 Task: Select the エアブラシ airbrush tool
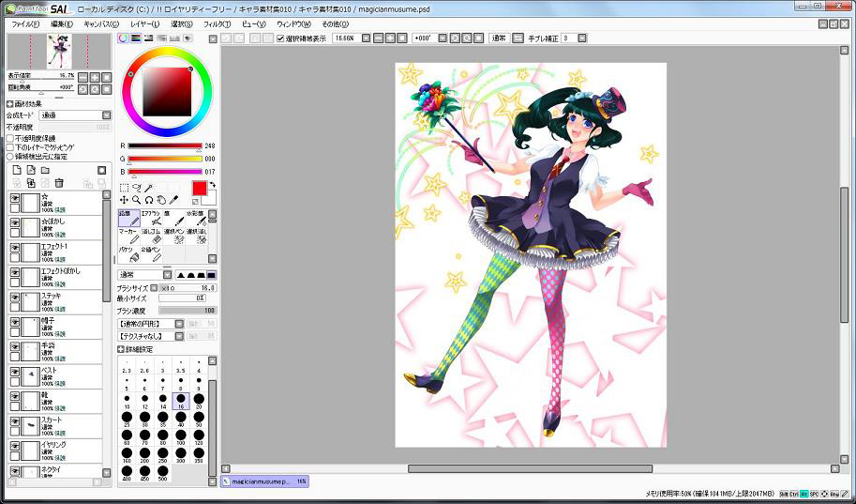[x=153, y=219]
